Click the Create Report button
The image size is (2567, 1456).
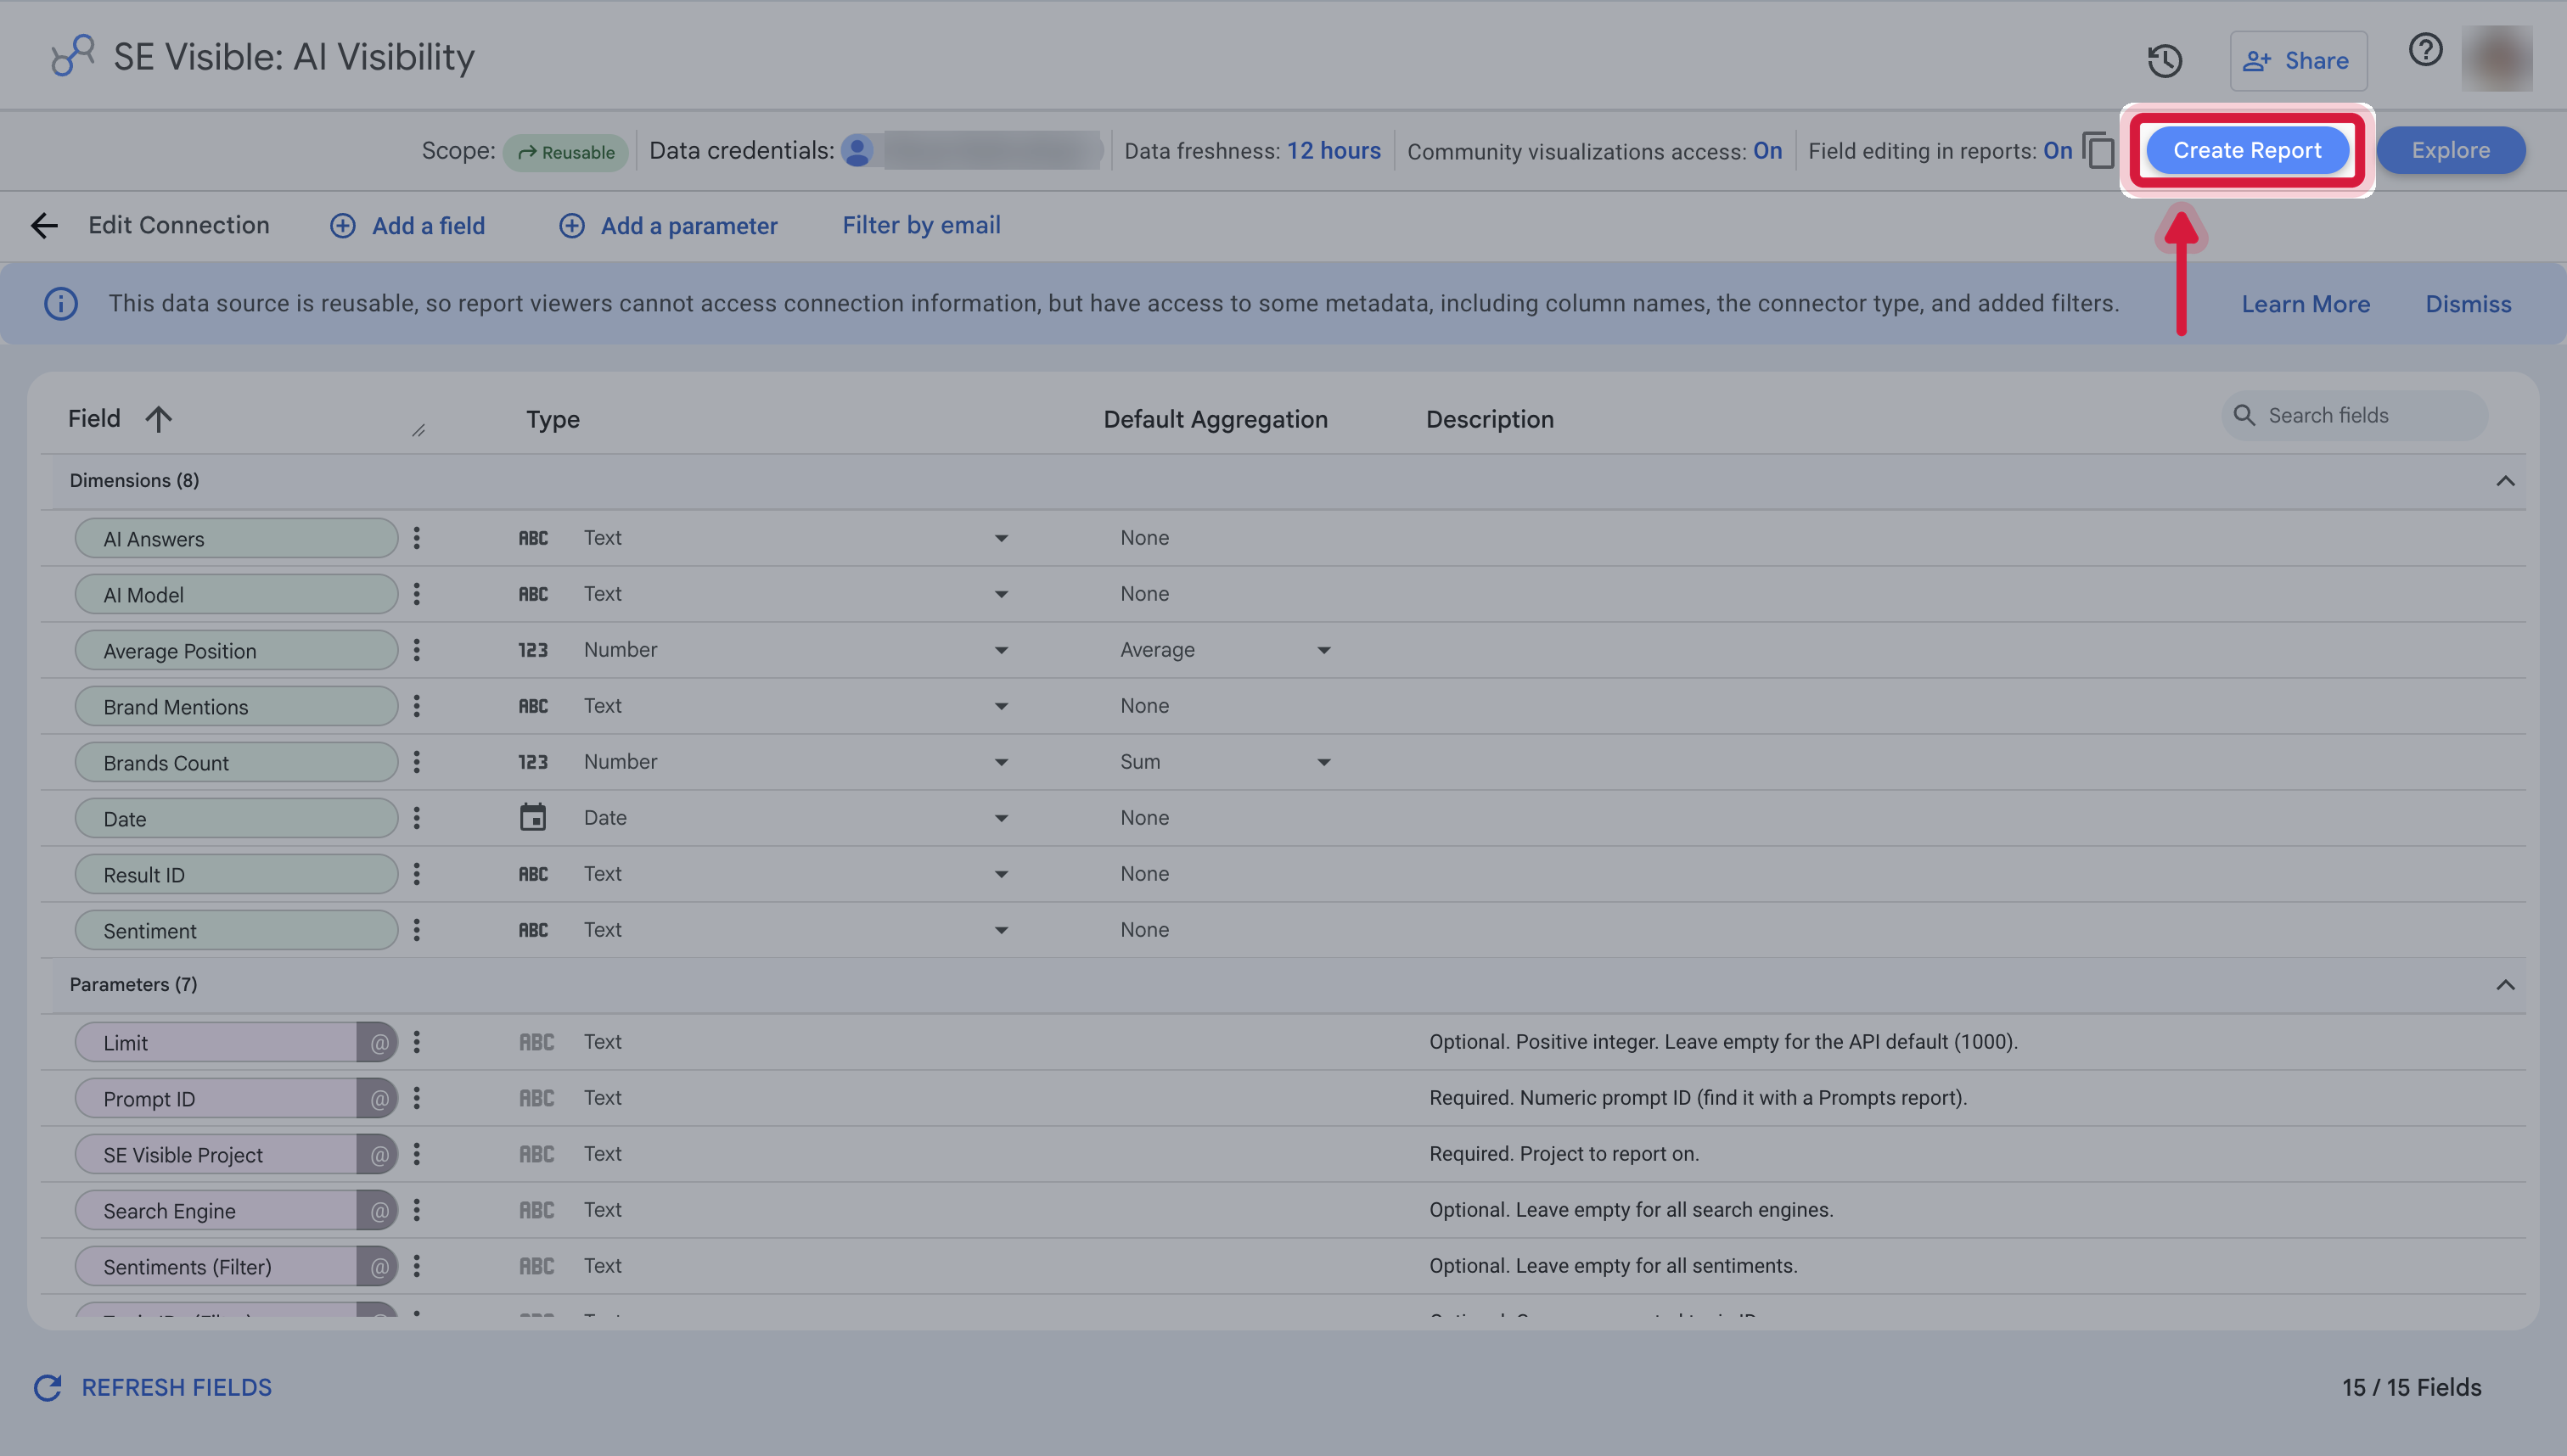pyautogui.click(x=2247, y=150)
